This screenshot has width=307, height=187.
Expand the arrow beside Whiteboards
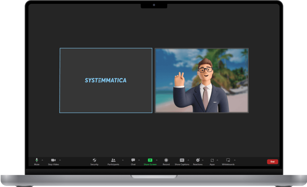point(235,160)
